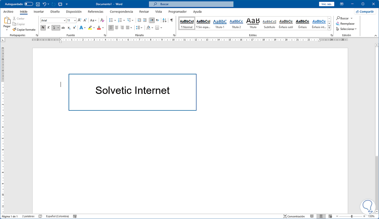The image size is (379, 219).
Task: Align text left icon
Action: (111, 28)
